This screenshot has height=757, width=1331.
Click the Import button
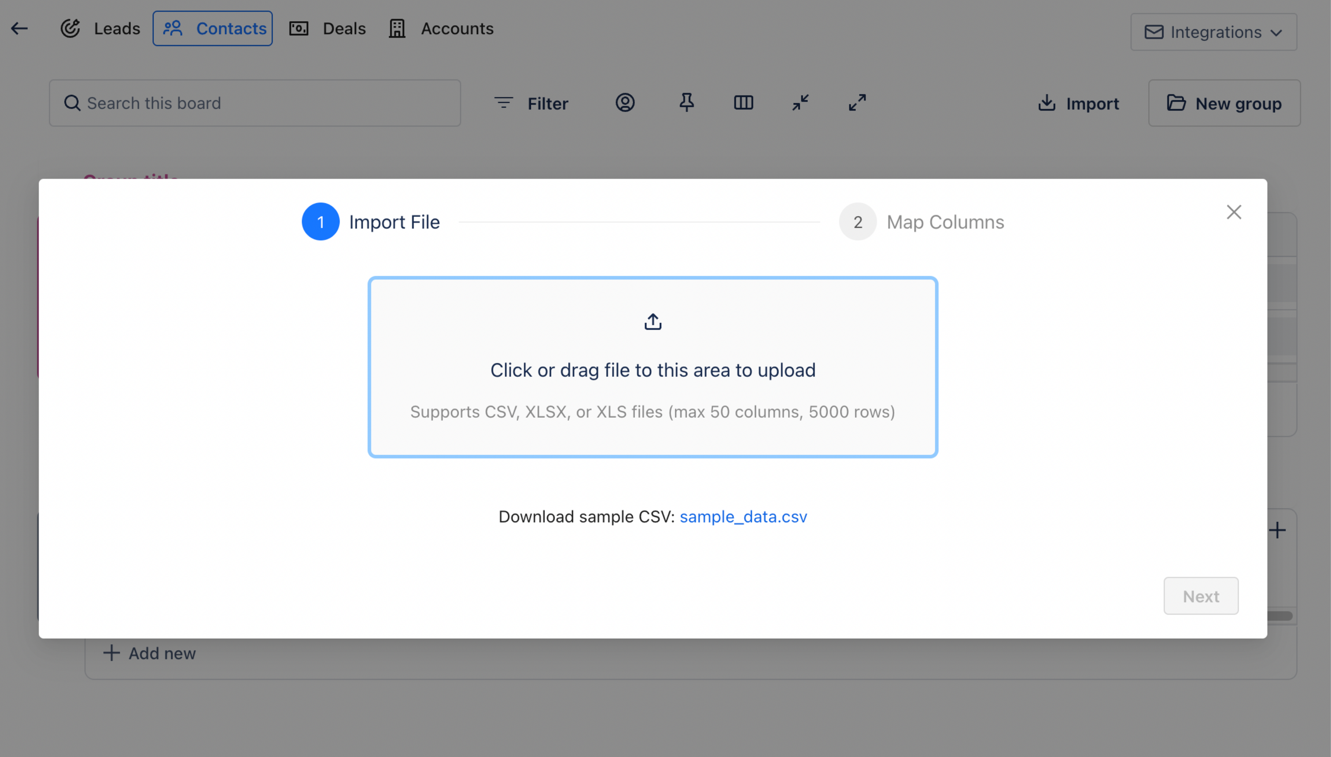tap(1078, 103)
